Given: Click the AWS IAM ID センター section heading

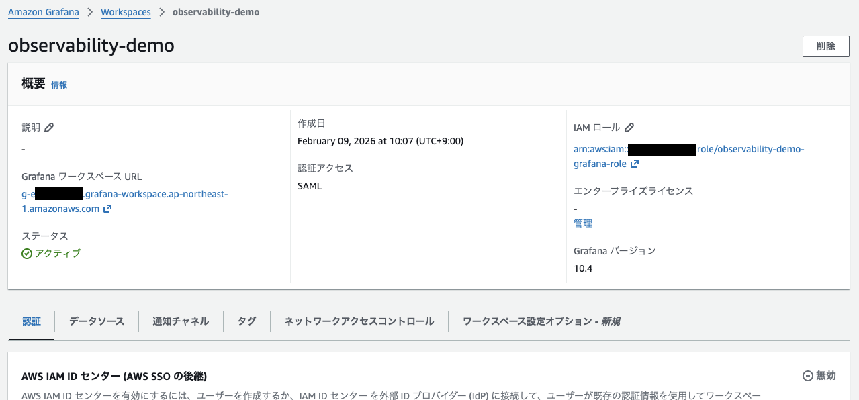Looking at the screenshot, I should 118,377.
